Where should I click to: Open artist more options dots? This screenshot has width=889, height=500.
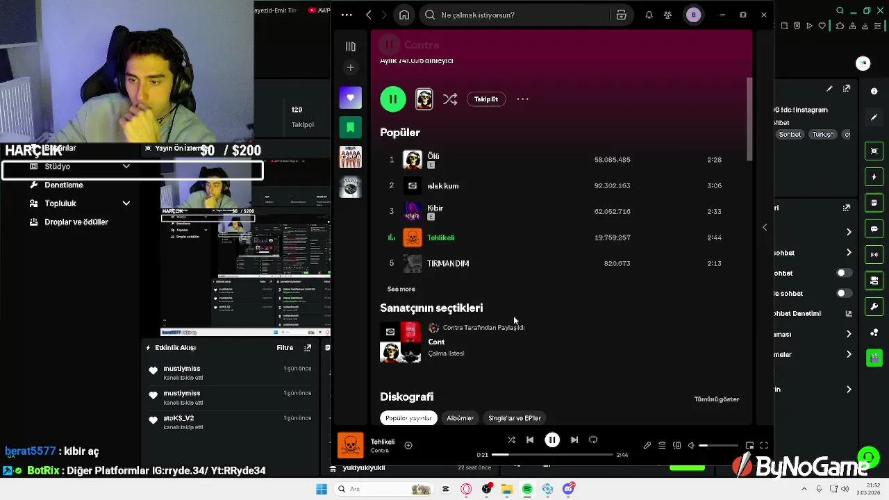[x=523, y=99]
